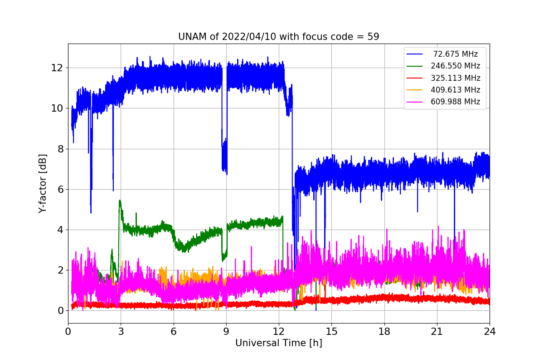This screenshot has height=363, width=544.
Task: Click the orange legend line sample
Action: (415, 90)
